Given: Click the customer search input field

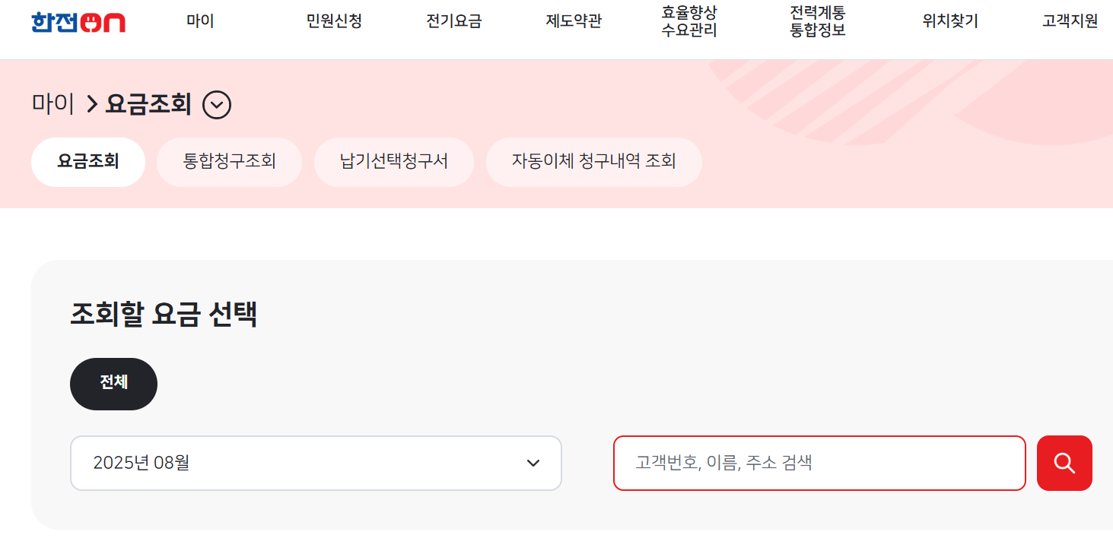Looking at the screenshot, I should (819, 463).
